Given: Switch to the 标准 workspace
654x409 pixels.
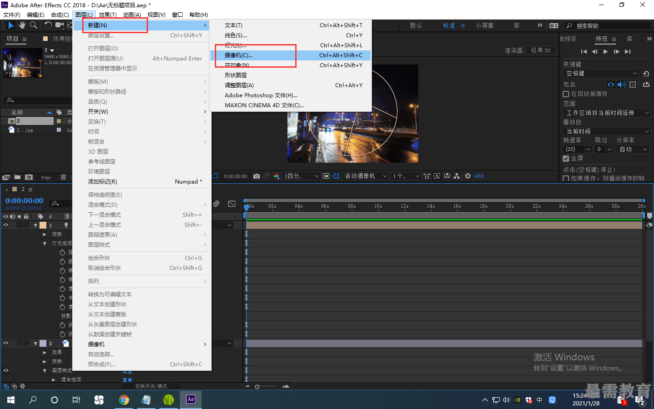Looking at the screenshot, I should [449, 26].
